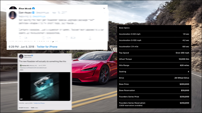Select the Acceleration 1/4 mile row

point(154,47)
